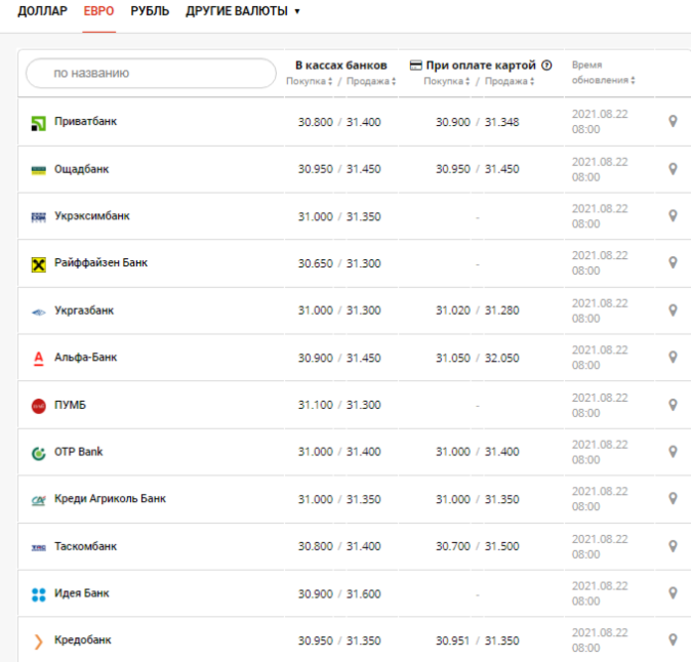691x662 pixels.
Task: Click the Кредобанк orange chevron logo
Action: [39, 642]
